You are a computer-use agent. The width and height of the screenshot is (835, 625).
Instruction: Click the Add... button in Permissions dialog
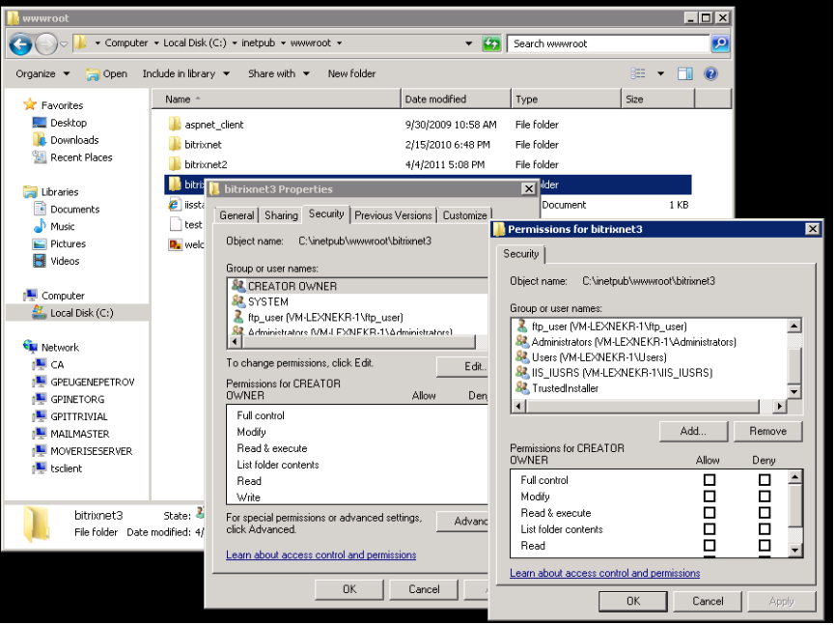[693, 431]
